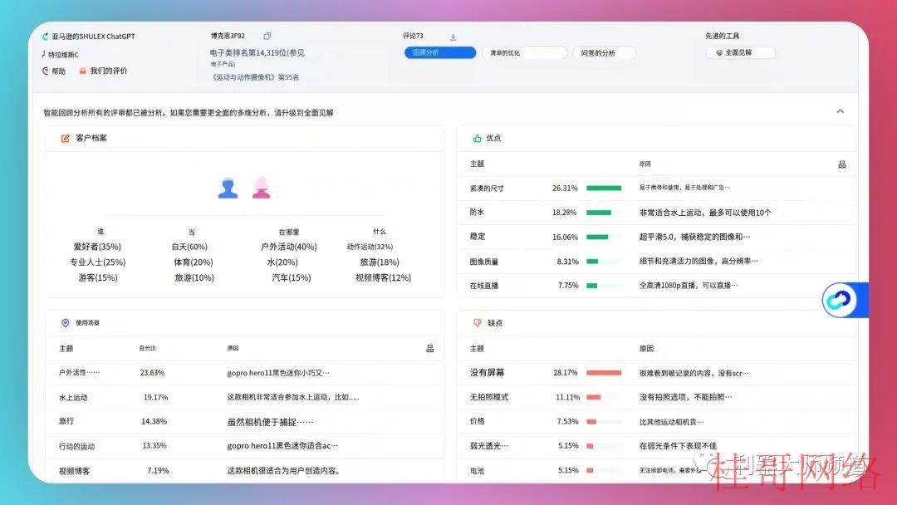Click the pink female customer avatar

[262, 188]
